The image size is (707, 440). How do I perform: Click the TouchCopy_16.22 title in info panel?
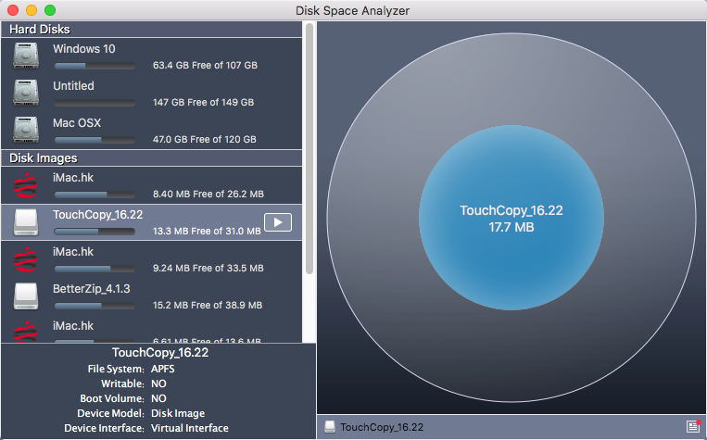[160, 353]
